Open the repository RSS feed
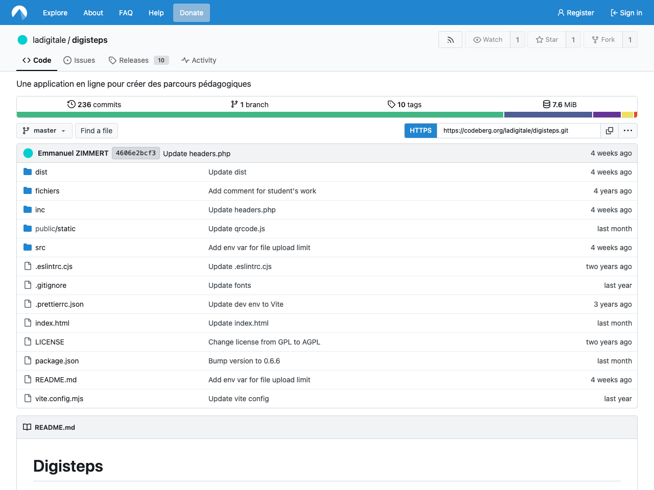The height and width of the screenshot is (490, 654). coord(450,39)
